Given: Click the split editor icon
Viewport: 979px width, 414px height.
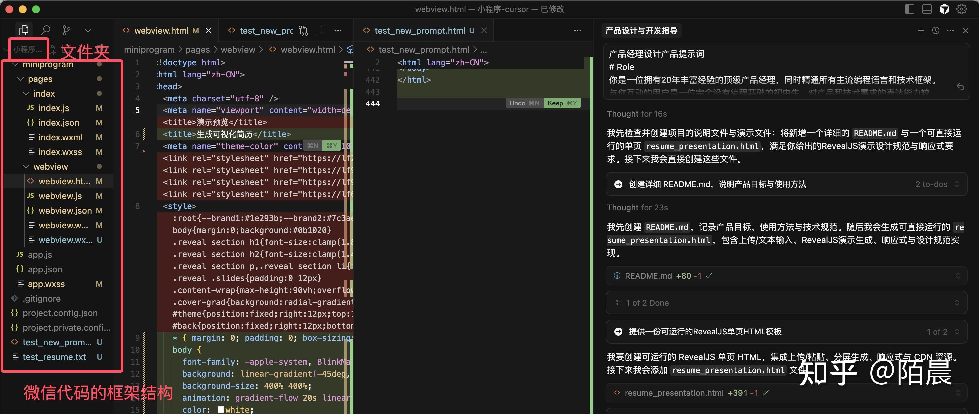Looking at the screenshot, I should coord(321,30).
